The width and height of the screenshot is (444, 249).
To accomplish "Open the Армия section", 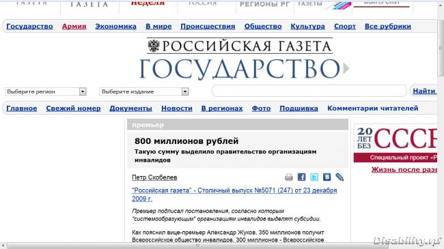I will pos(74,27).
